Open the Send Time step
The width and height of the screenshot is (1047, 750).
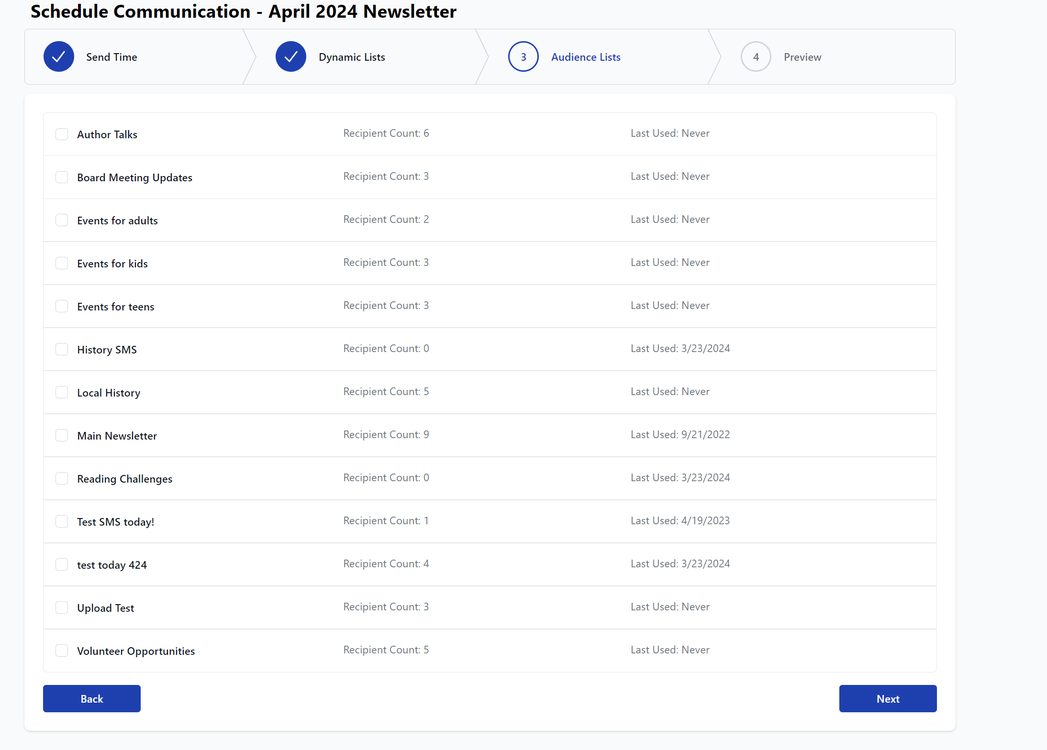pos(111,57)
